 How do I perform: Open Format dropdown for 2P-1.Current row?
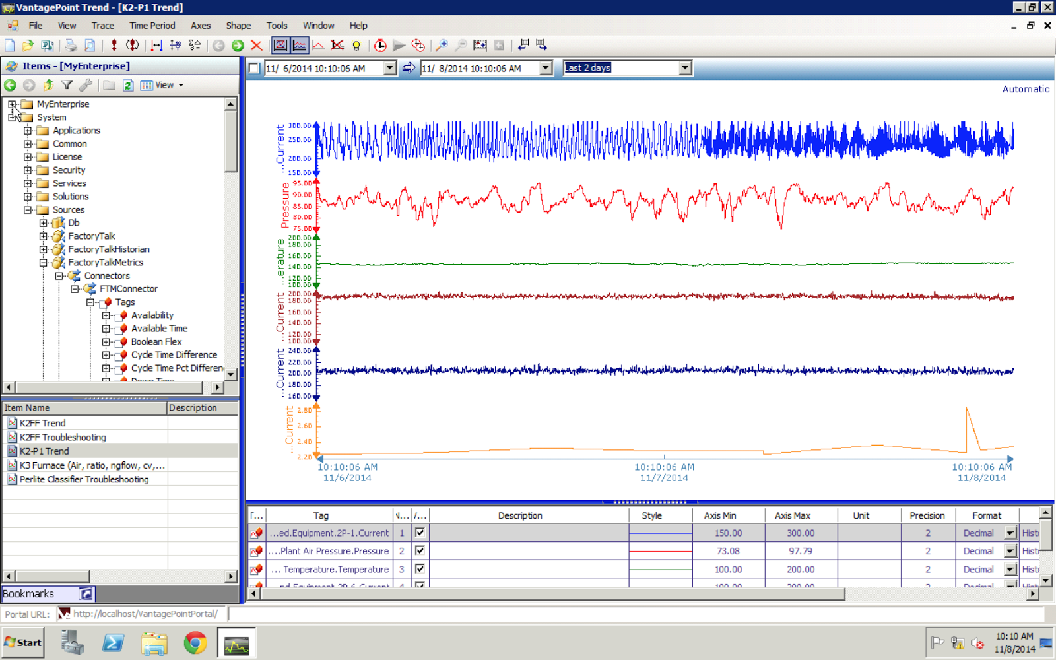point(1010,533)
